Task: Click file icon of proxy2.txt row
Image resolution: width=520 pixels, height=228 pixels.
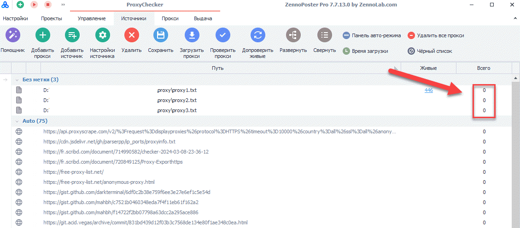Action: pos(19,100)
